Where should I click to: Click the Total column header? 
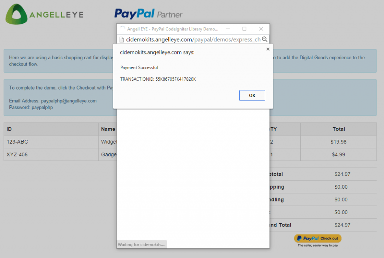point(338,129)
